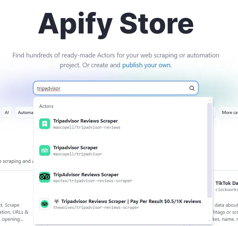
Task: Click the owl icon for thewolves reviews scraper
Action: click(45, 204)
